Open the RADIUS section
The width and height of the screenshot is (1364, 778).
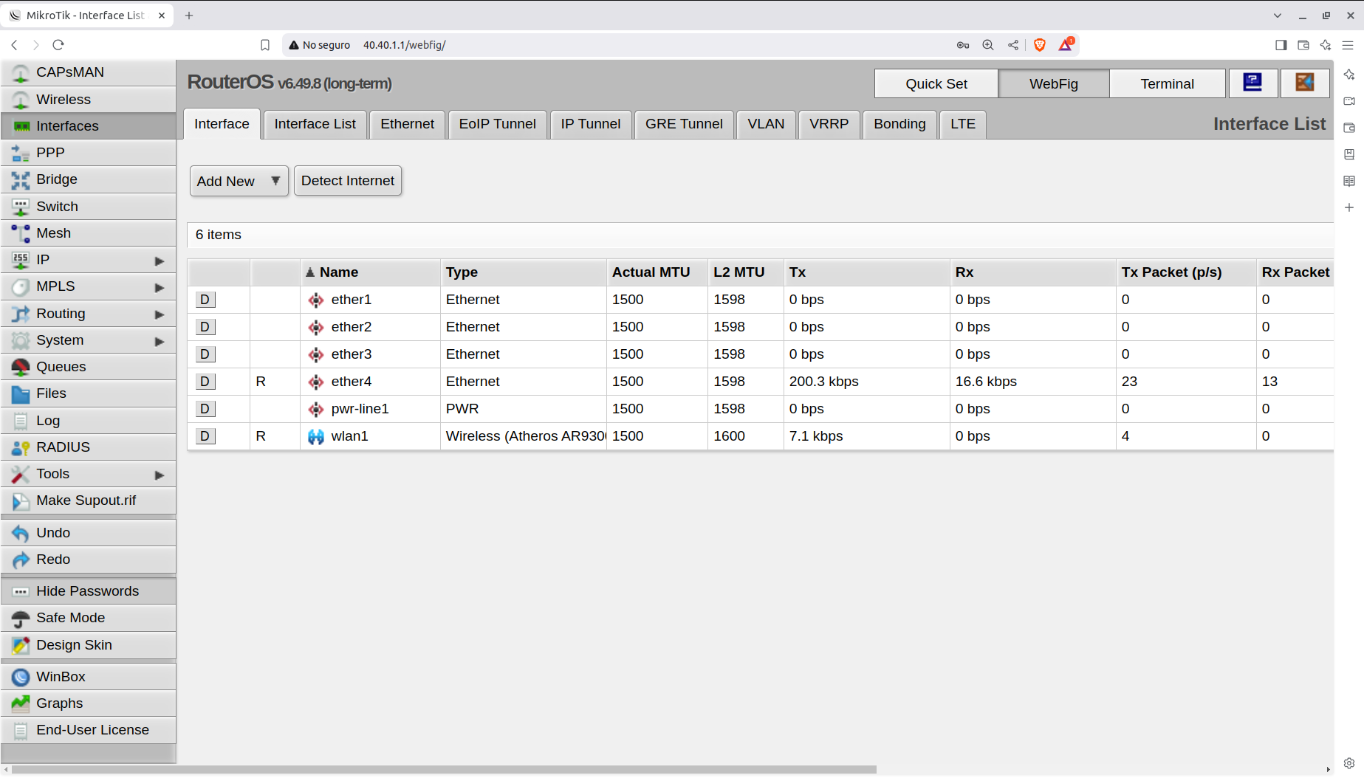pyautogui.click(x=89, y=447)
